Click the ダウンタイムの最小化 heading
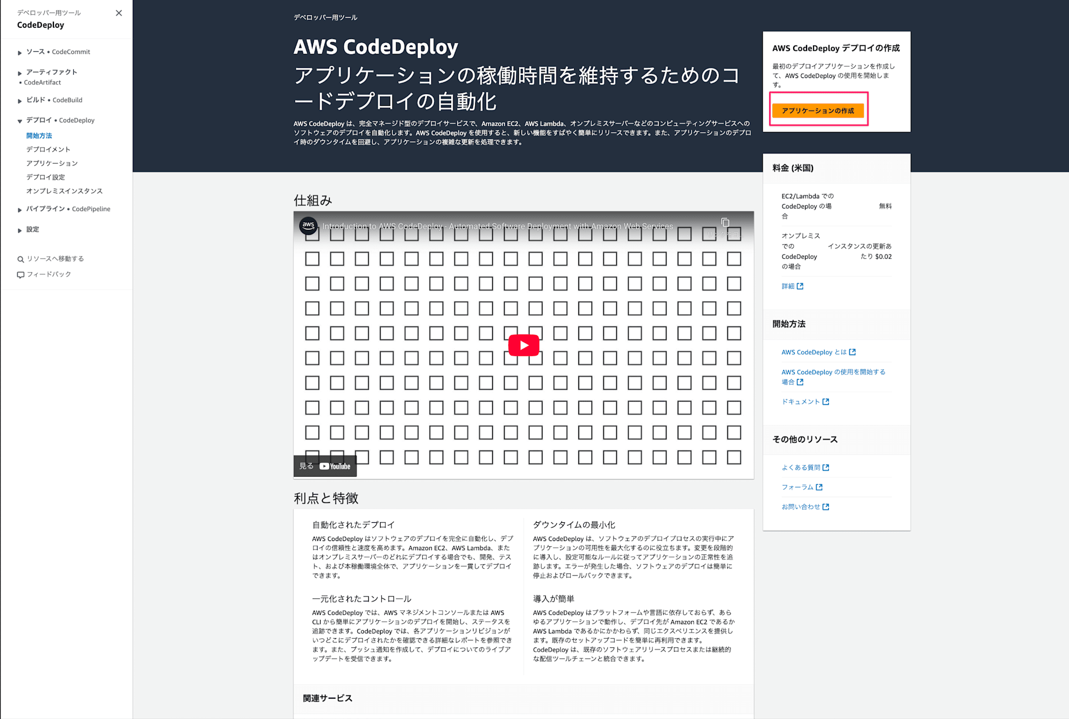 574,525
